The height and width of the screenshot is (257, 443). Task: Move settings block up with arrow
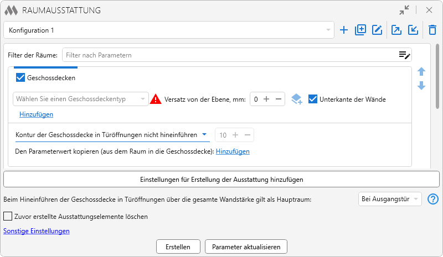click(x=421, y=72)
